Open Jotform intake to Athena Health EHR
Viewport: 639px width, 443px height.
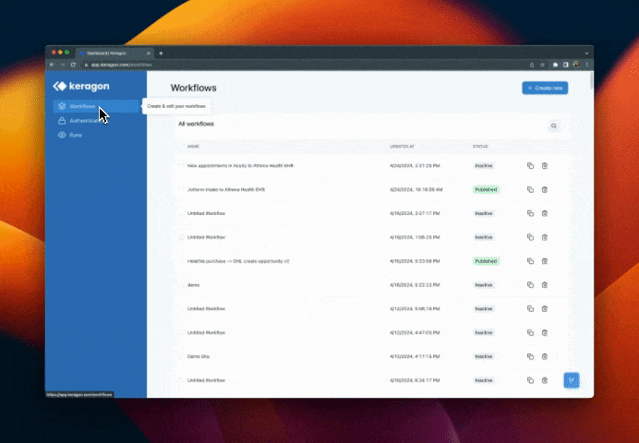tap(226, 189)
